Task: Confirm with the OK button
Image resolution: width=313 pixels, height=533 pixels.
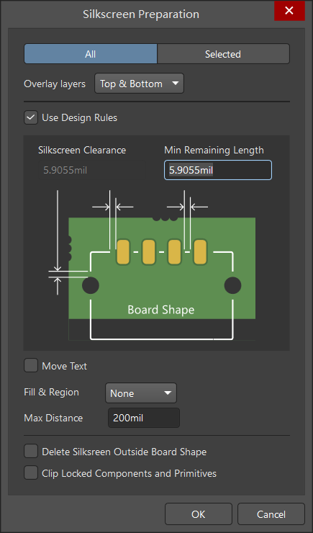Action: pyautogui.click(x=199, y=514)
